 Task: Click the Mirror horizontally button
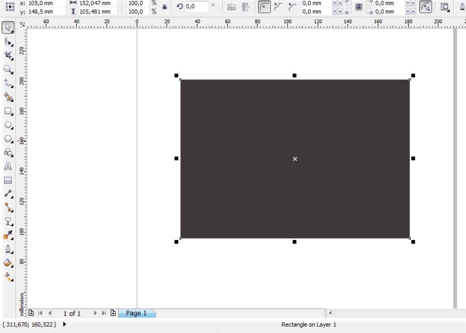(231, 7)
